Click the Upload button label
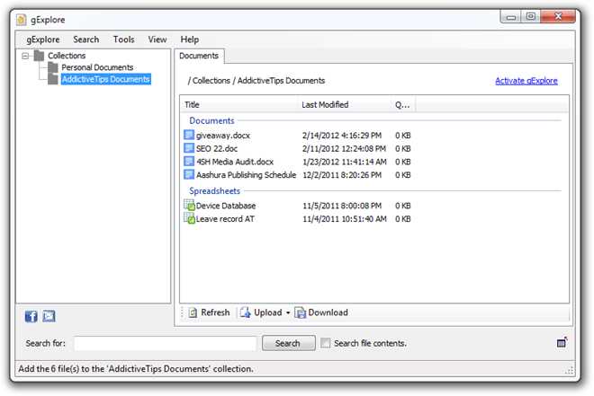The height and width of the screenshot is (396, 594). pos(268,312)
